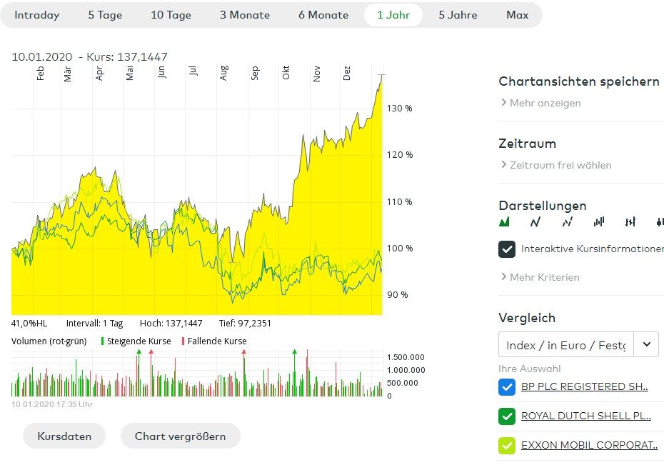Uncheck Interaktive Kursinformationen checkbox
Screen dimensions: 664x470
pos(507,249)
